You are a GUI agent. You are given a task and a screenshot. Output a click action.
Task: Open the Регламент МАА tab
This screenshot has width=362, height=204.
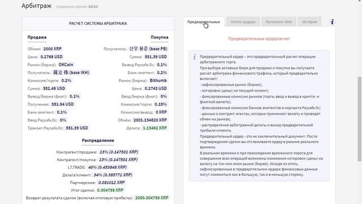tap(279, 22)
